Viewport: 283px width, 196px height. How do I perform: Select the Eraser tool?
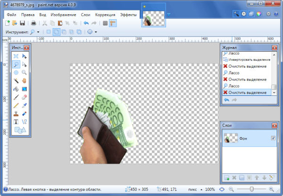(24, 97)
